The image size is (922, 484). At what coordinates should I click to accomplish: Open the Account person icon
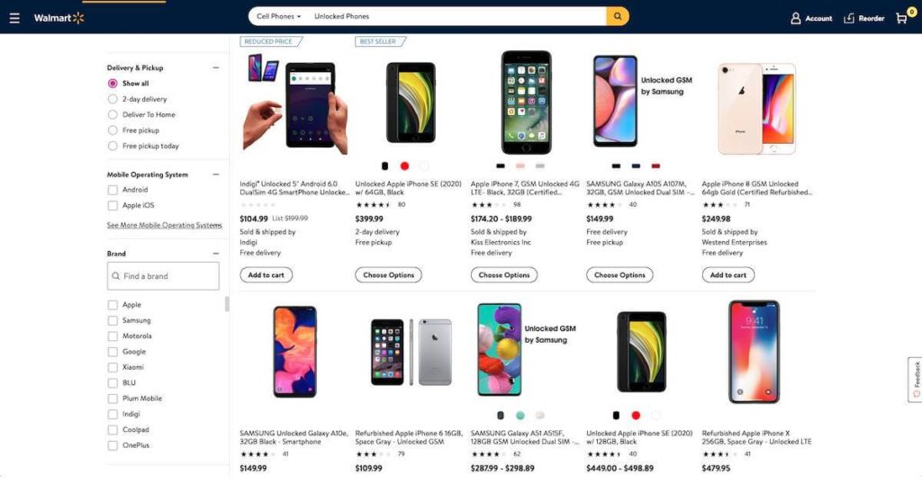point(796,19)
